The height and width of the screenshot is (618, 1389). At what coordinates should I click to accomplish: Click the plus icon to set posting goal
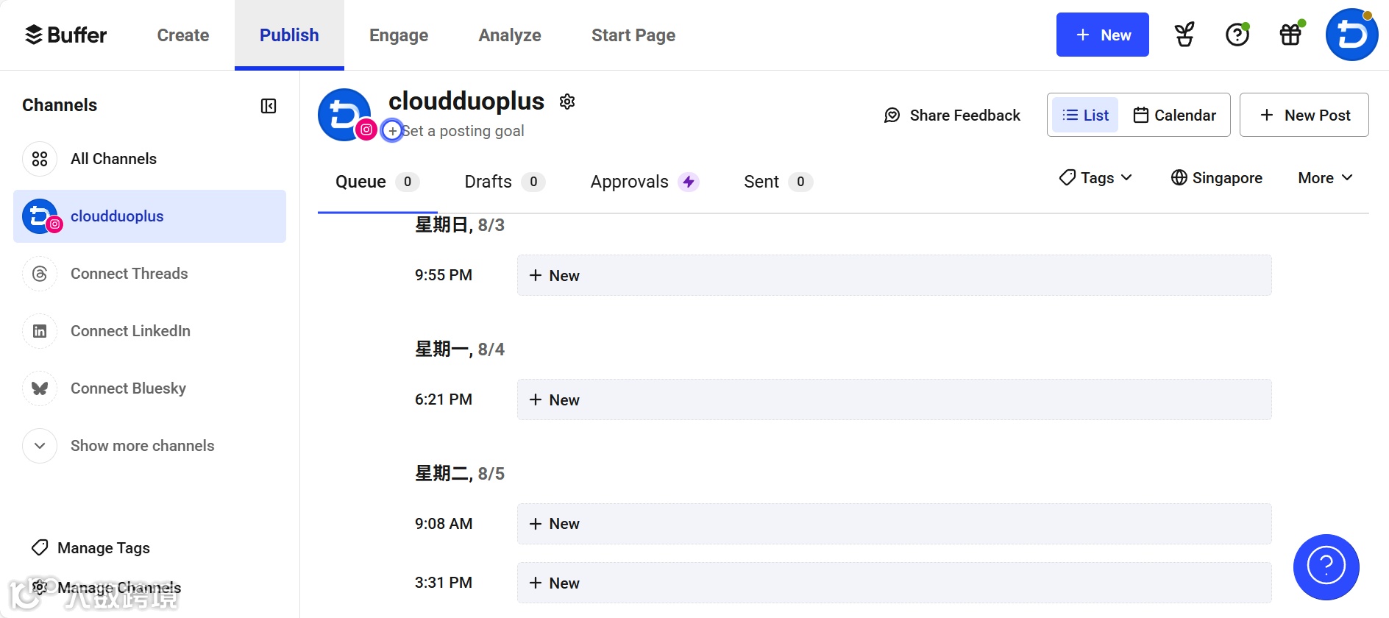click(x=392, y=131)
